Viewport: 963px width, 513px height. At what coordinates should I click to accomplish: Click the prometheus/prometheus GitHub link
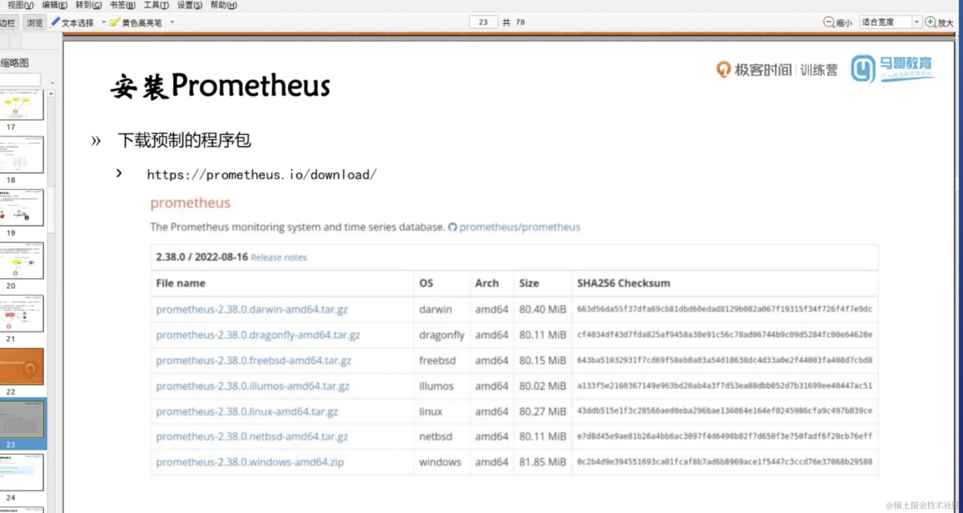point(519,227)
